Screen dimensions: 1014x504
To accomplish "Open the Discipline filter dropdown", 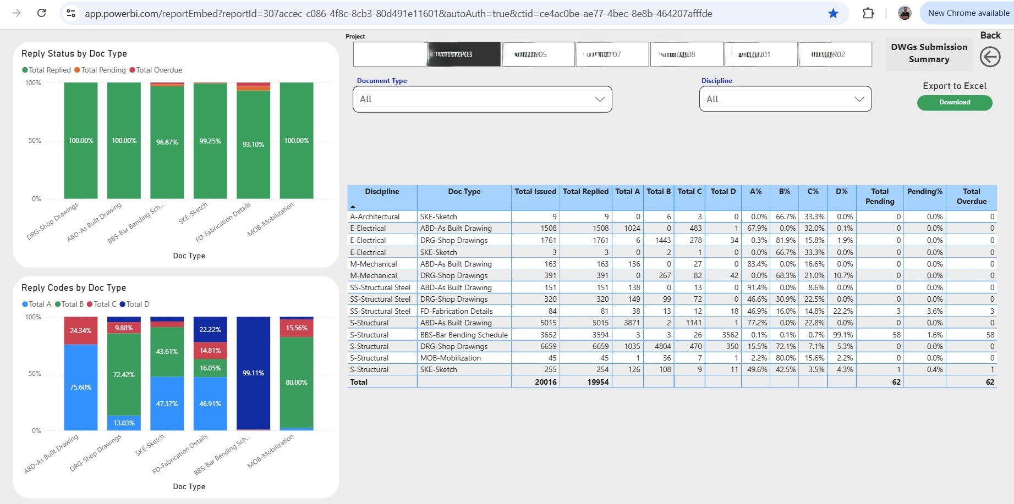I will [785, 99].
